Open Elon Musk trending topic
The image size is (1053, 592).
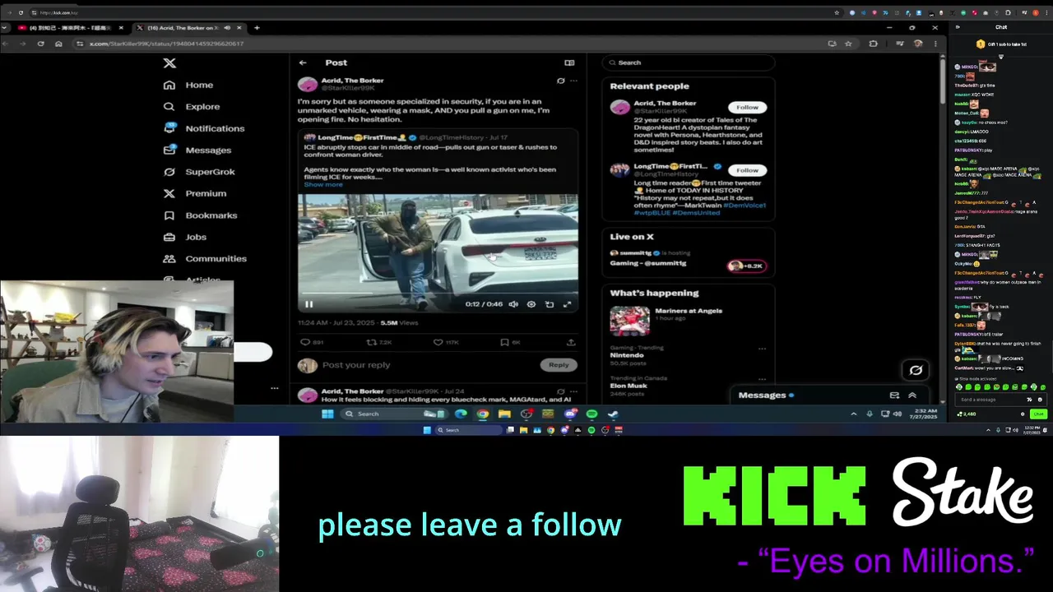(629, 386)
